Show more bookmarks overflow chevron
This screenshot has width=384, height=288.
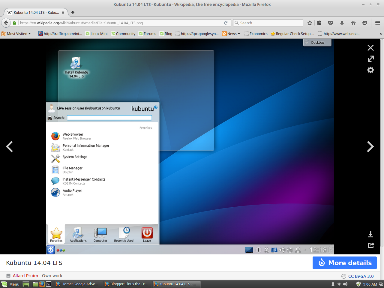(x=381, y=34)
